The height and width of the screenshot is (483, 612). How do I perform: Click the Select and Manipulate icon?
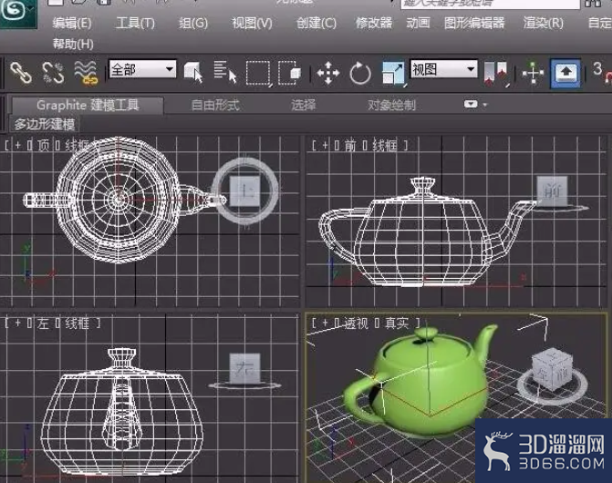[533, 73]
